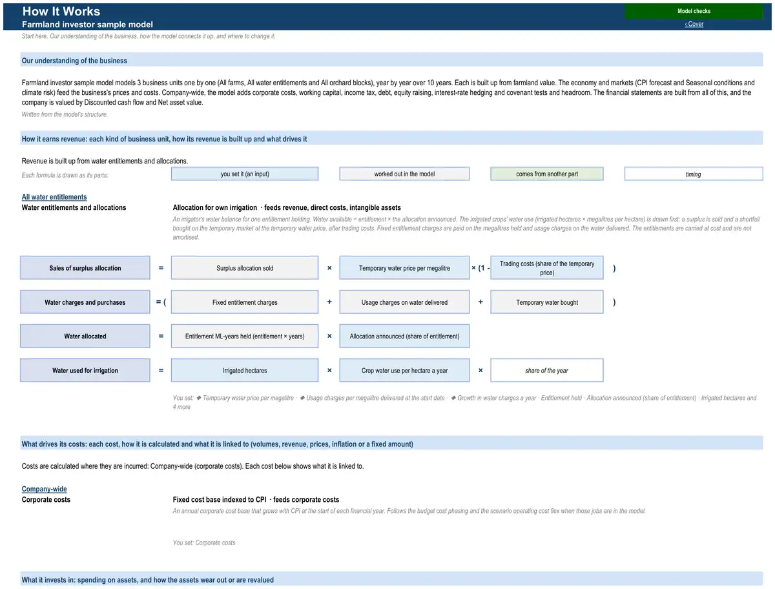Open the Company-wide link
The image size is (775, 589).
point(45,489)
